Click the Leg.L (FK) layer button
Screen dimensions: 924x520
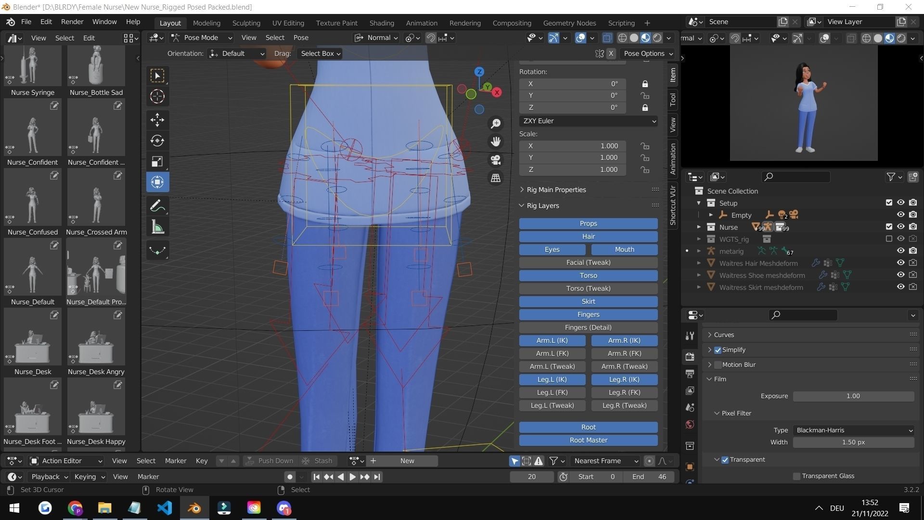click(x=552, y=392)
